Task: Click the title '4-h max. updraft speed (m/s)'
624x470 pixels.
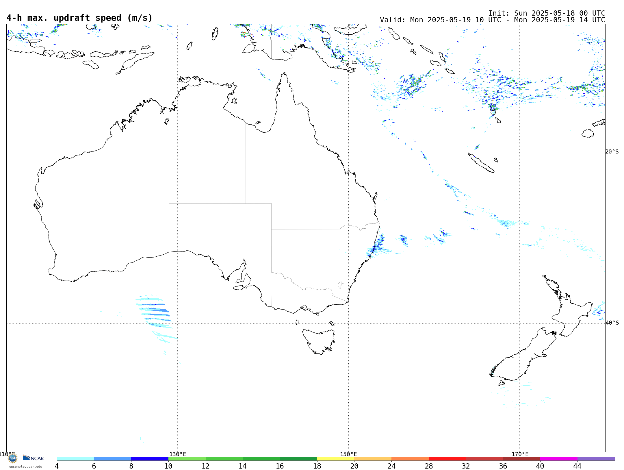Action: 79,18
